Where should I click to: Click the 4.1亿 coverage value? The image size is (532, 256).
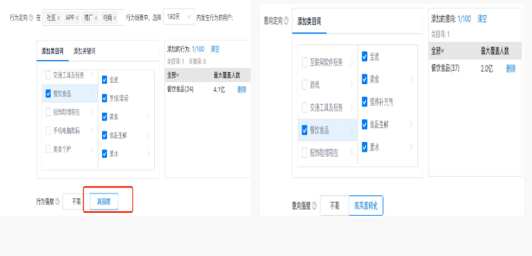[x=219, y=90]
